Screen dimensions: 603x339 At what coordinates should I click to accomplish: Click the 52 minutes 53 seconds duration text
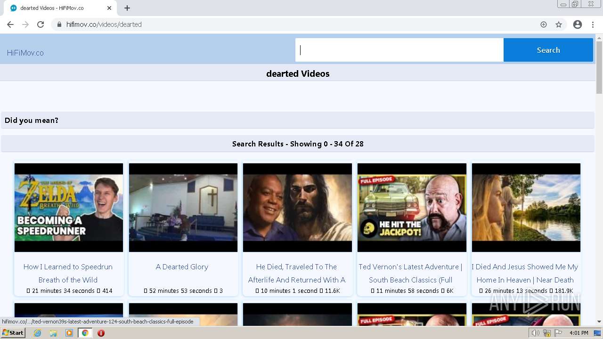[x=180, y=291]
